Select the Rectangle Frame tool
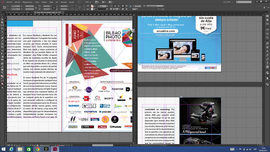Image resolution: width=270 pixels, height=152 pixels. [2, 44]
